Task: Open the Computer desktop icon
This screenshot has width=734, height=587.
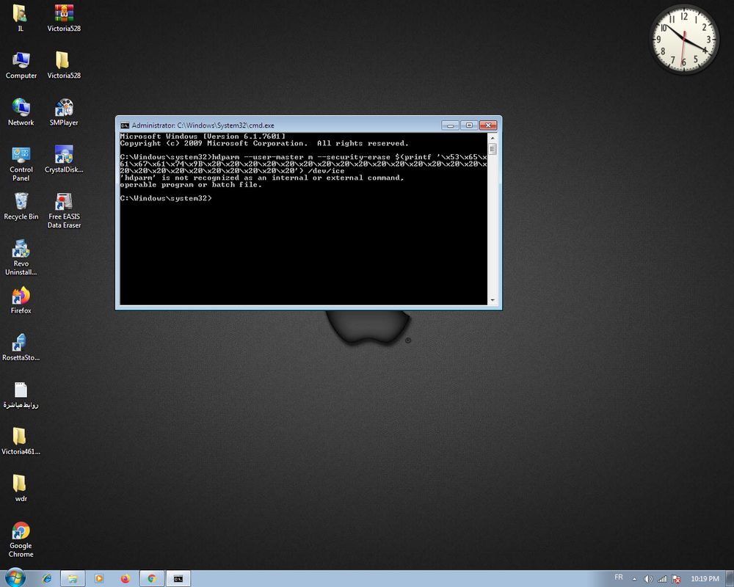Action: [x=21, y=65]
